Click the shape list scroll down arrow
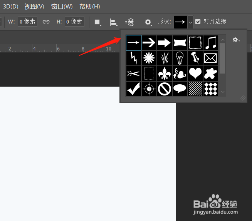The width and height of the screenshot is (252, 221). point(223,92)
